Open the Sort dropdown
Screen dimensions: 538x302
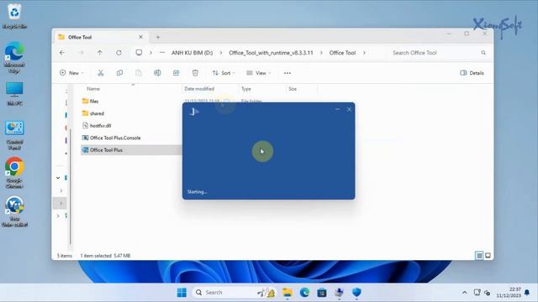pyautogui.click(x=224, y=73)
